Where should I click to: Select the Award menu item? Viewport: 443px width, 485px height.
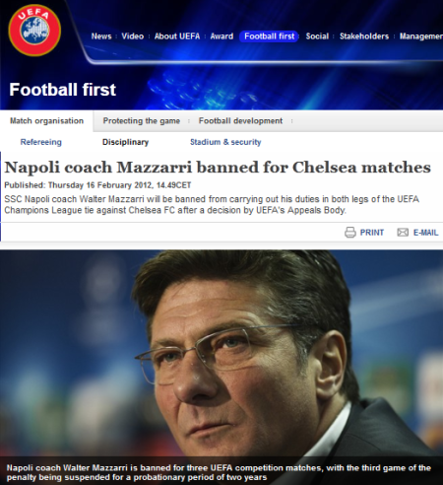coord(221,36)
